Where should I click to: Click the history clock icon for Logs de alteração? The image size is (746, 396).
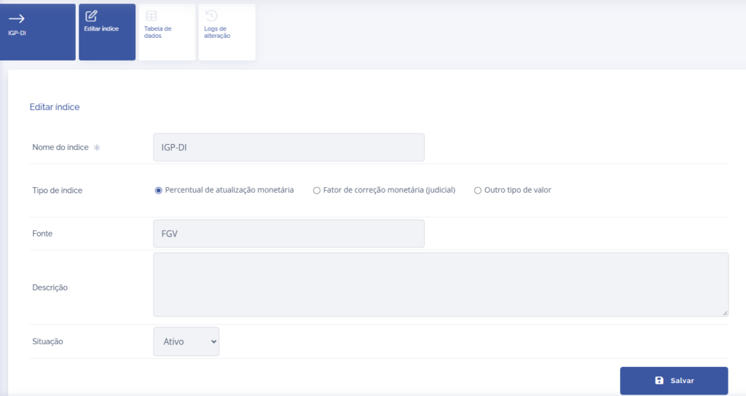pyautogui.click(x=211, y=15)
